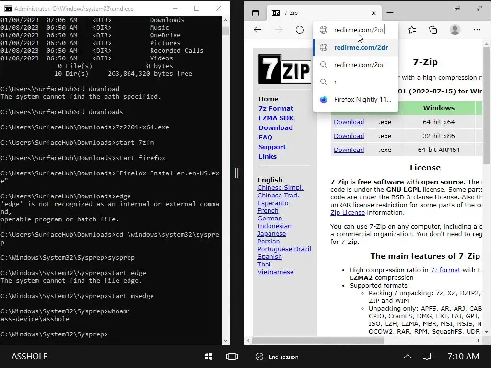Image resolution: width=491 pixels, height=368 pixels.
Task: Switch language to Thai
Action: [x=264, y=264]
